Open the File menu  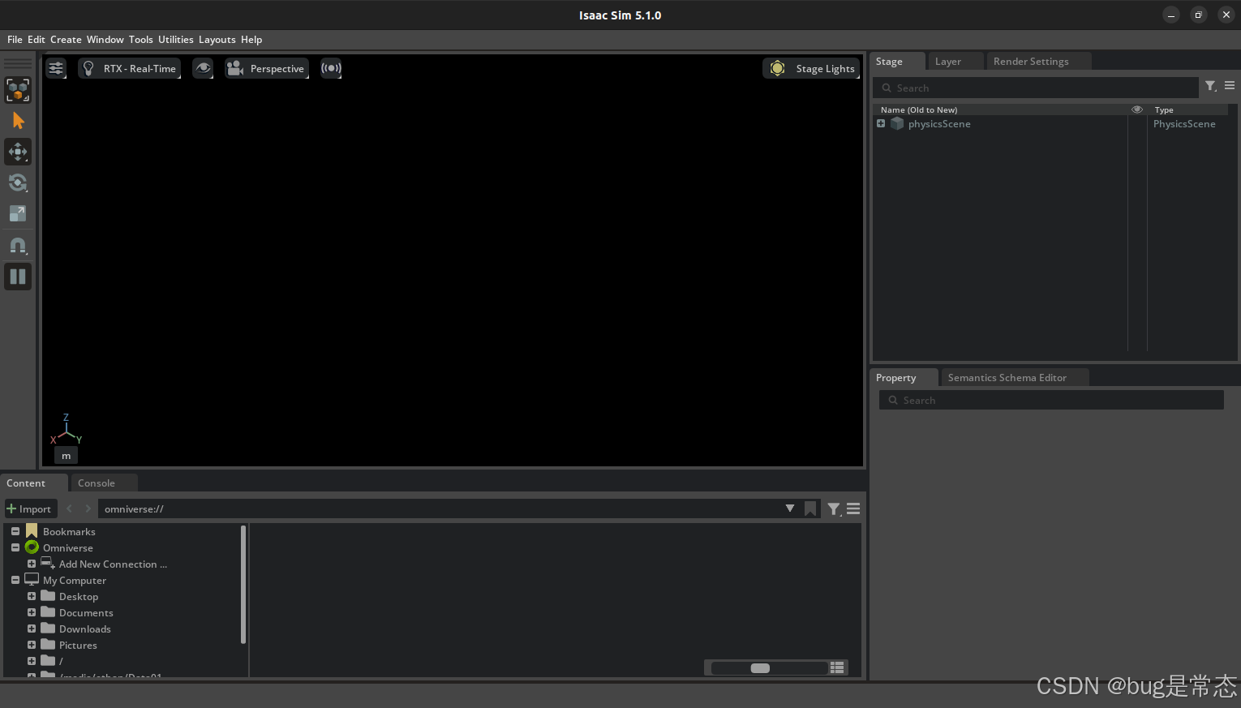(x=15, y=40)
